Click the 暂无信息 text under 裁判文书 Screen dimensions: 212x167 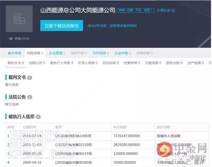point(12,85)
